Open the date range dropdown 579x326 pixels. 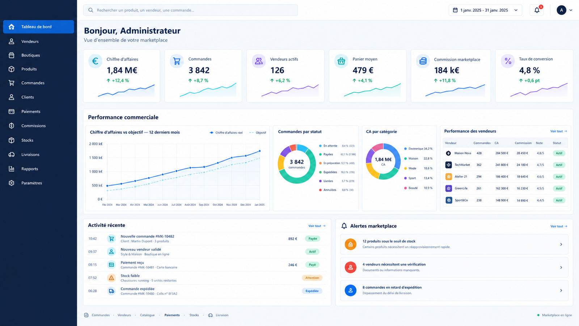click(x=485, y=10)
